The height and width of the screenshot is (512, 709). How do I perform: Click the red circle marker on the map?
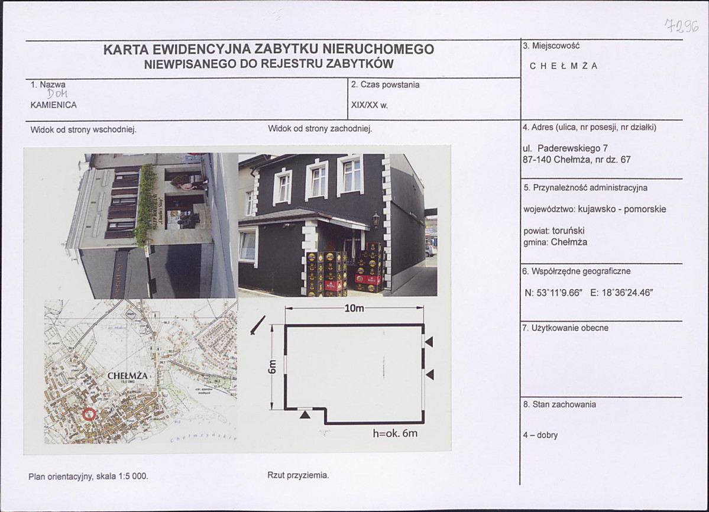[x=89, y=414]
